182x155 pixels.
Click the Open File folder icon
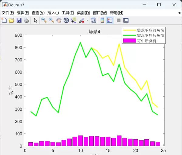(x=11, y=20)
